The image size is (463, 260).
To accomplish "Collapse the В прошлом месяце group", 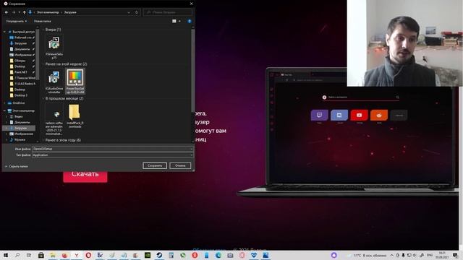I will [43, 98].
